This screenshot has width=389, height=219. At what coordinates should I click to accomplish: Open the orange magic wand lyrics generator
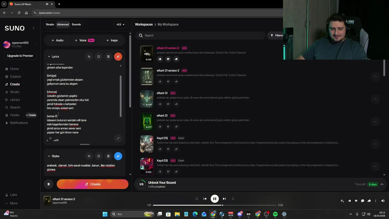point(118,57)
